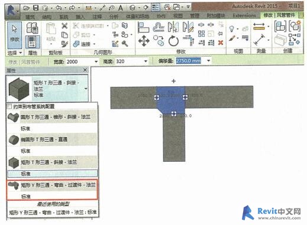
Task: Click the Match Type Properties paintbrush icon
Action: (64, 44)
